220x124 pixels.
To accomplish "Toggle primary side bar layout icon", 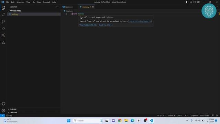I will click(x=187, y=2).
